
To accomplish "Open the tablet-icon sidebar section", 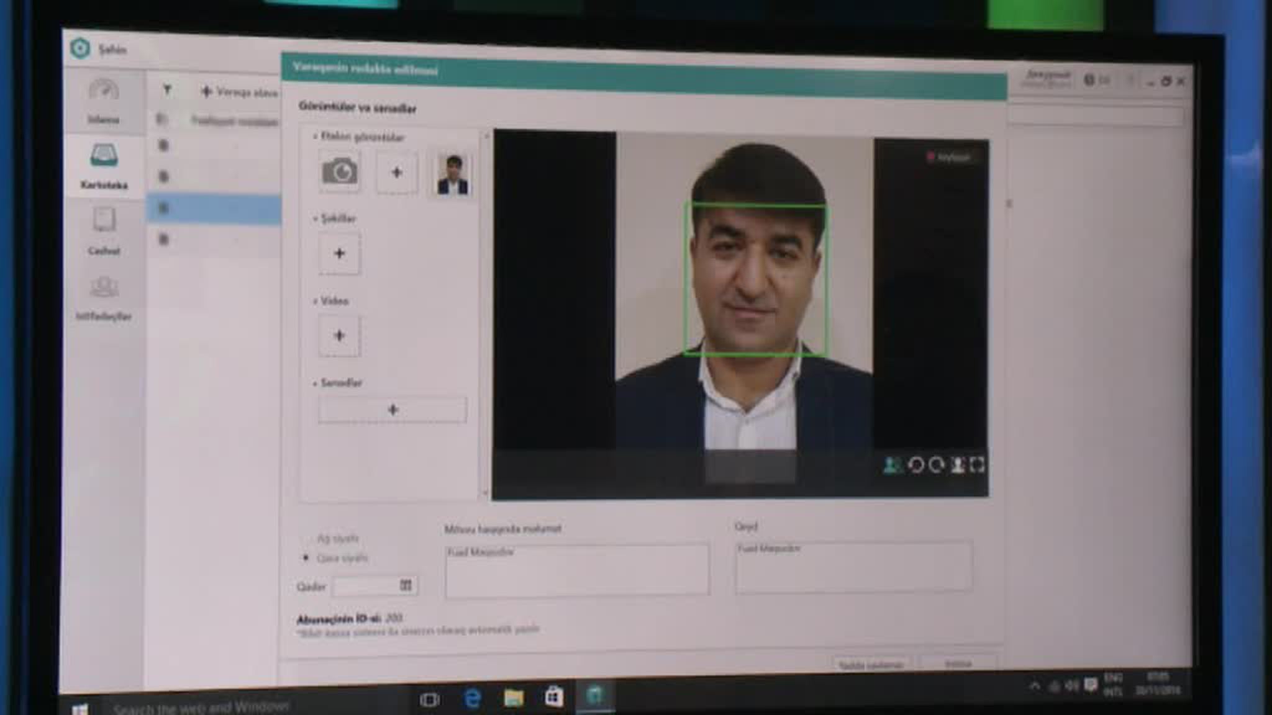I will click(104, 231).
